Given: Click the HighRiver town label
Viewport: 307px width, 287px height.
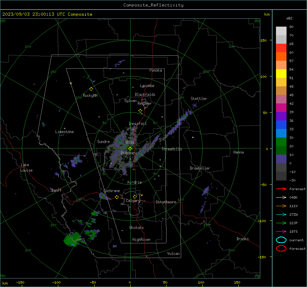Looking at the screenshot, I should click(142, 240).
